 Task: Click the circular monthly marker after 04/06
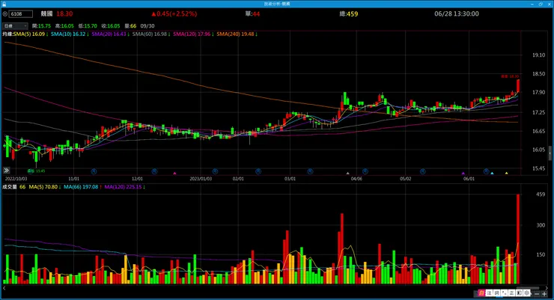pos(365,171)
